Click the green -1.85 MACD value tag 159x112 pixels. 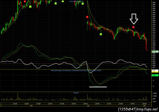click(155, 75)
